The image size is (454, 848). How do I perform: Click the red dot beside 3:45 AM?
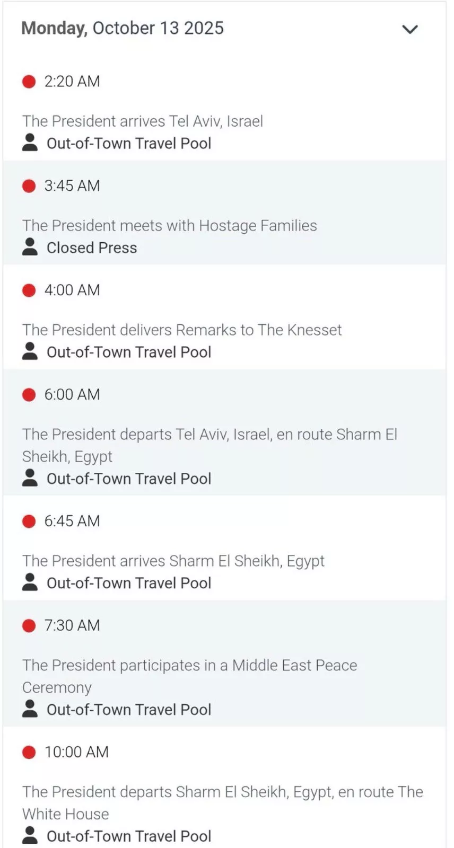29,186
